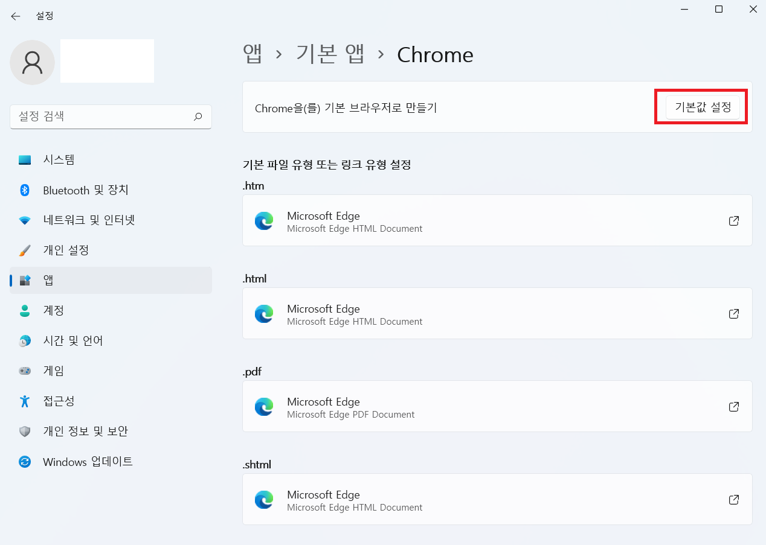This screenshot has height=545, width=766.
Task: Click the 앱 icon in sidebar
Action: tap(25, 280)
